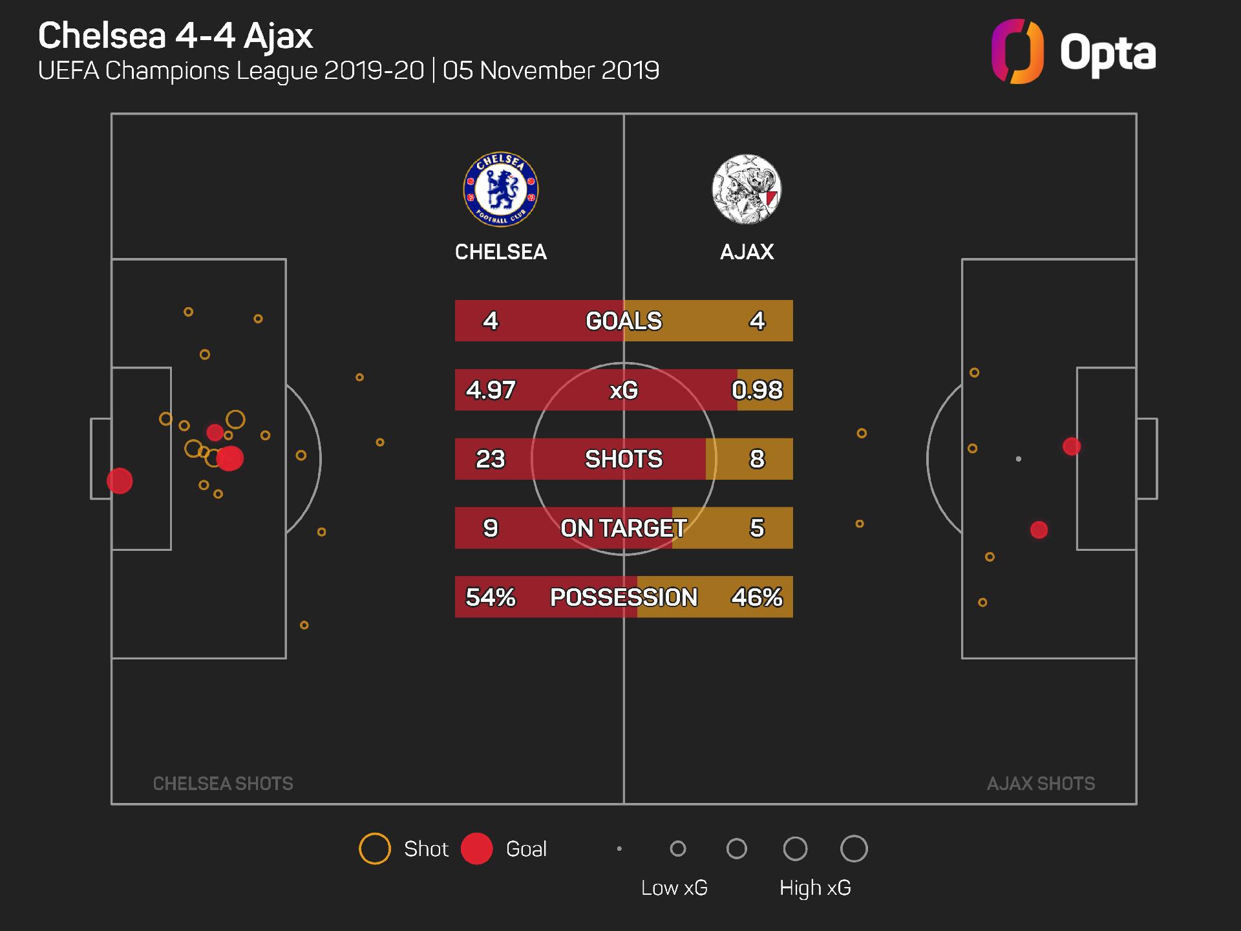Click the AJAX team name label
1241x931 pixels.
[x=747, y=251]
